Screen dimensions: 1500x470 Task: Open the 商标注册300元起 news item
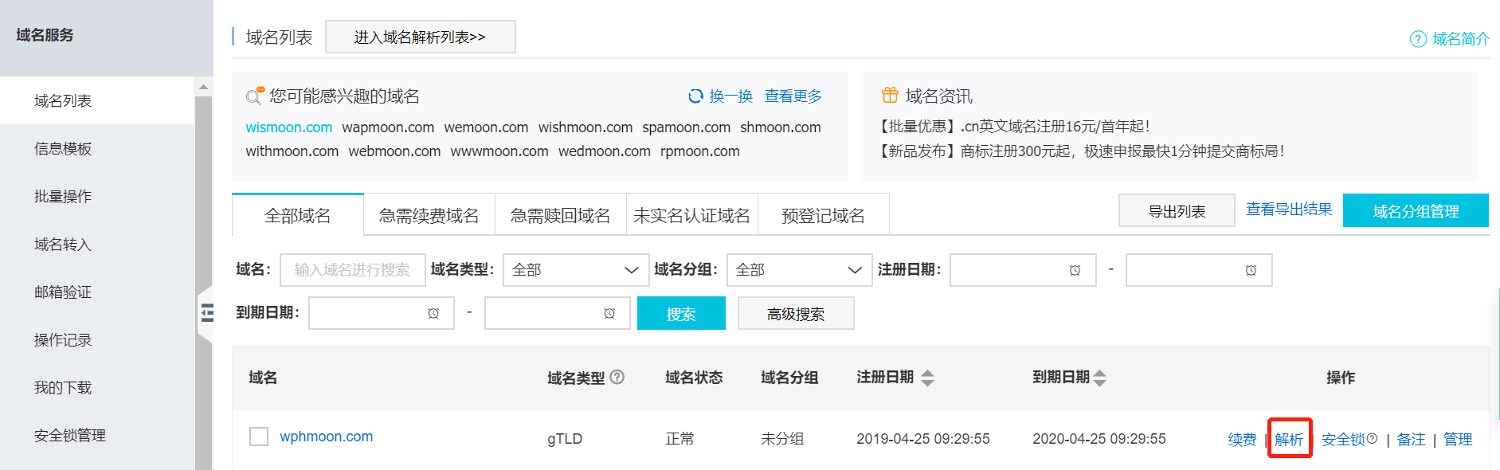(1082, 151)
